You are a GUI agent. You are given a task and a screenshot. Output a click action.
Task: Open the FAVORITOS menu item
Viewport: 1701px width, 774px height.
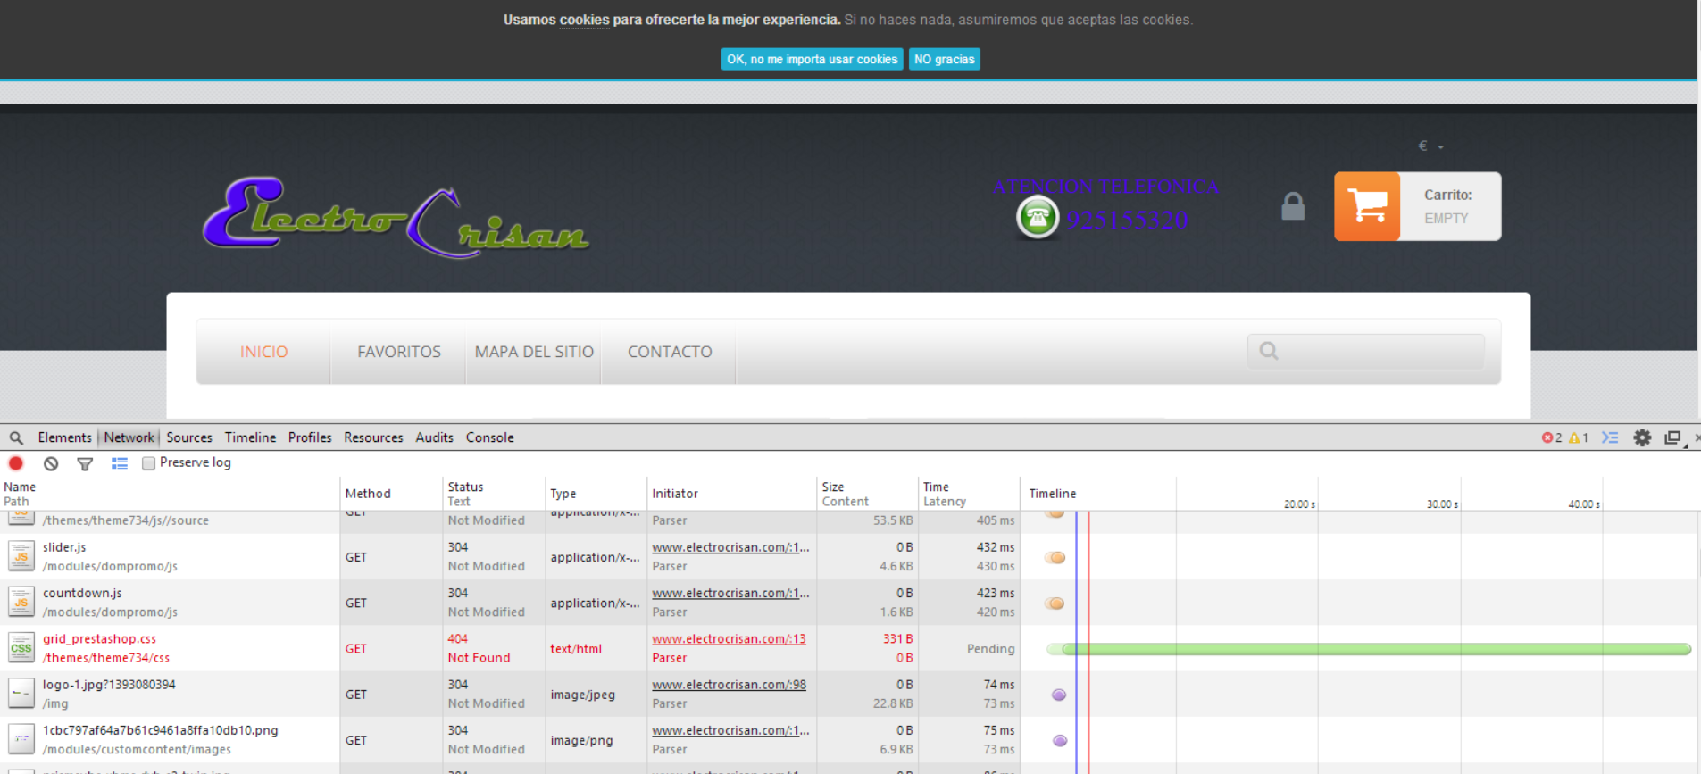399,352
